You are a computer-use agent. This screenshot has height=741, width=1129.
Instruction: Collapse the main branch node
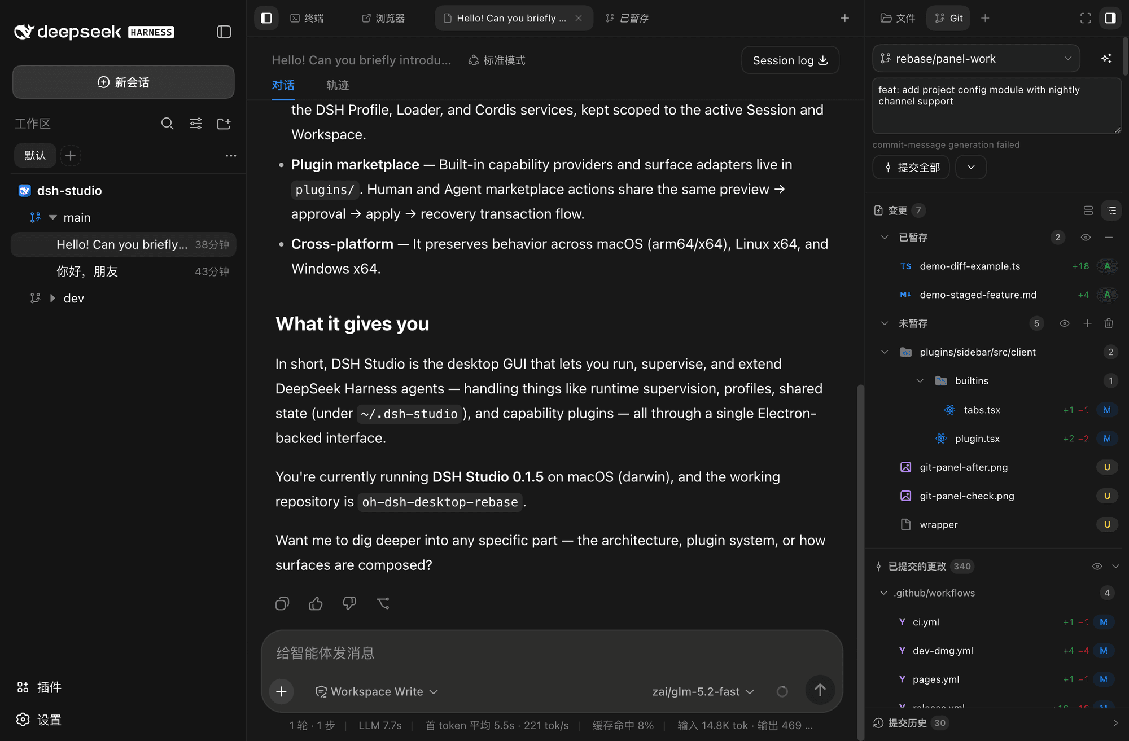(53, 217)
